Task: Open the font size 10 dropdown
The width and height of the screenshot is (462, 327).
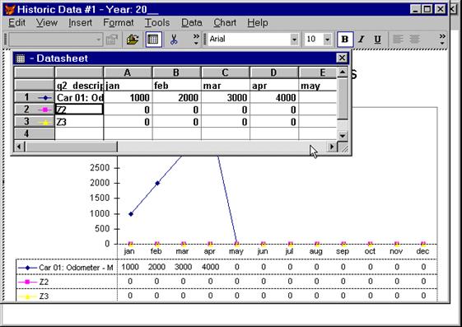Action: pos(327,40)
